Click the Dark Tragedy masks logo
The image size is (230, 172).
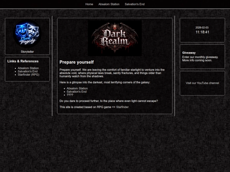[x=27, y=34]
